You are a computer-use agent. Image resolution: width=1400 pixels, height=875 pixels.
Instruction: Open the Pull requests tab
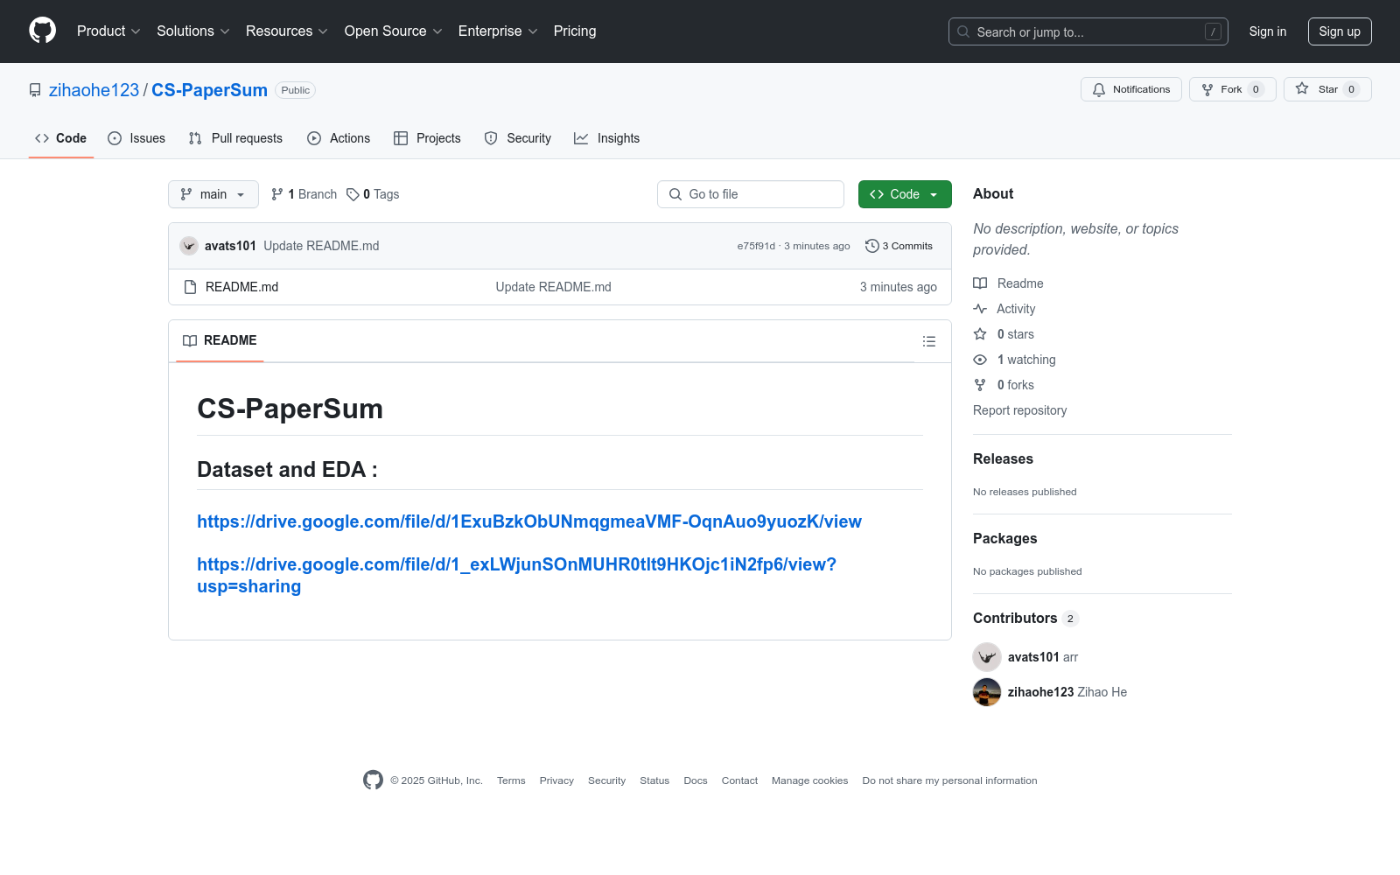point(235,138)
